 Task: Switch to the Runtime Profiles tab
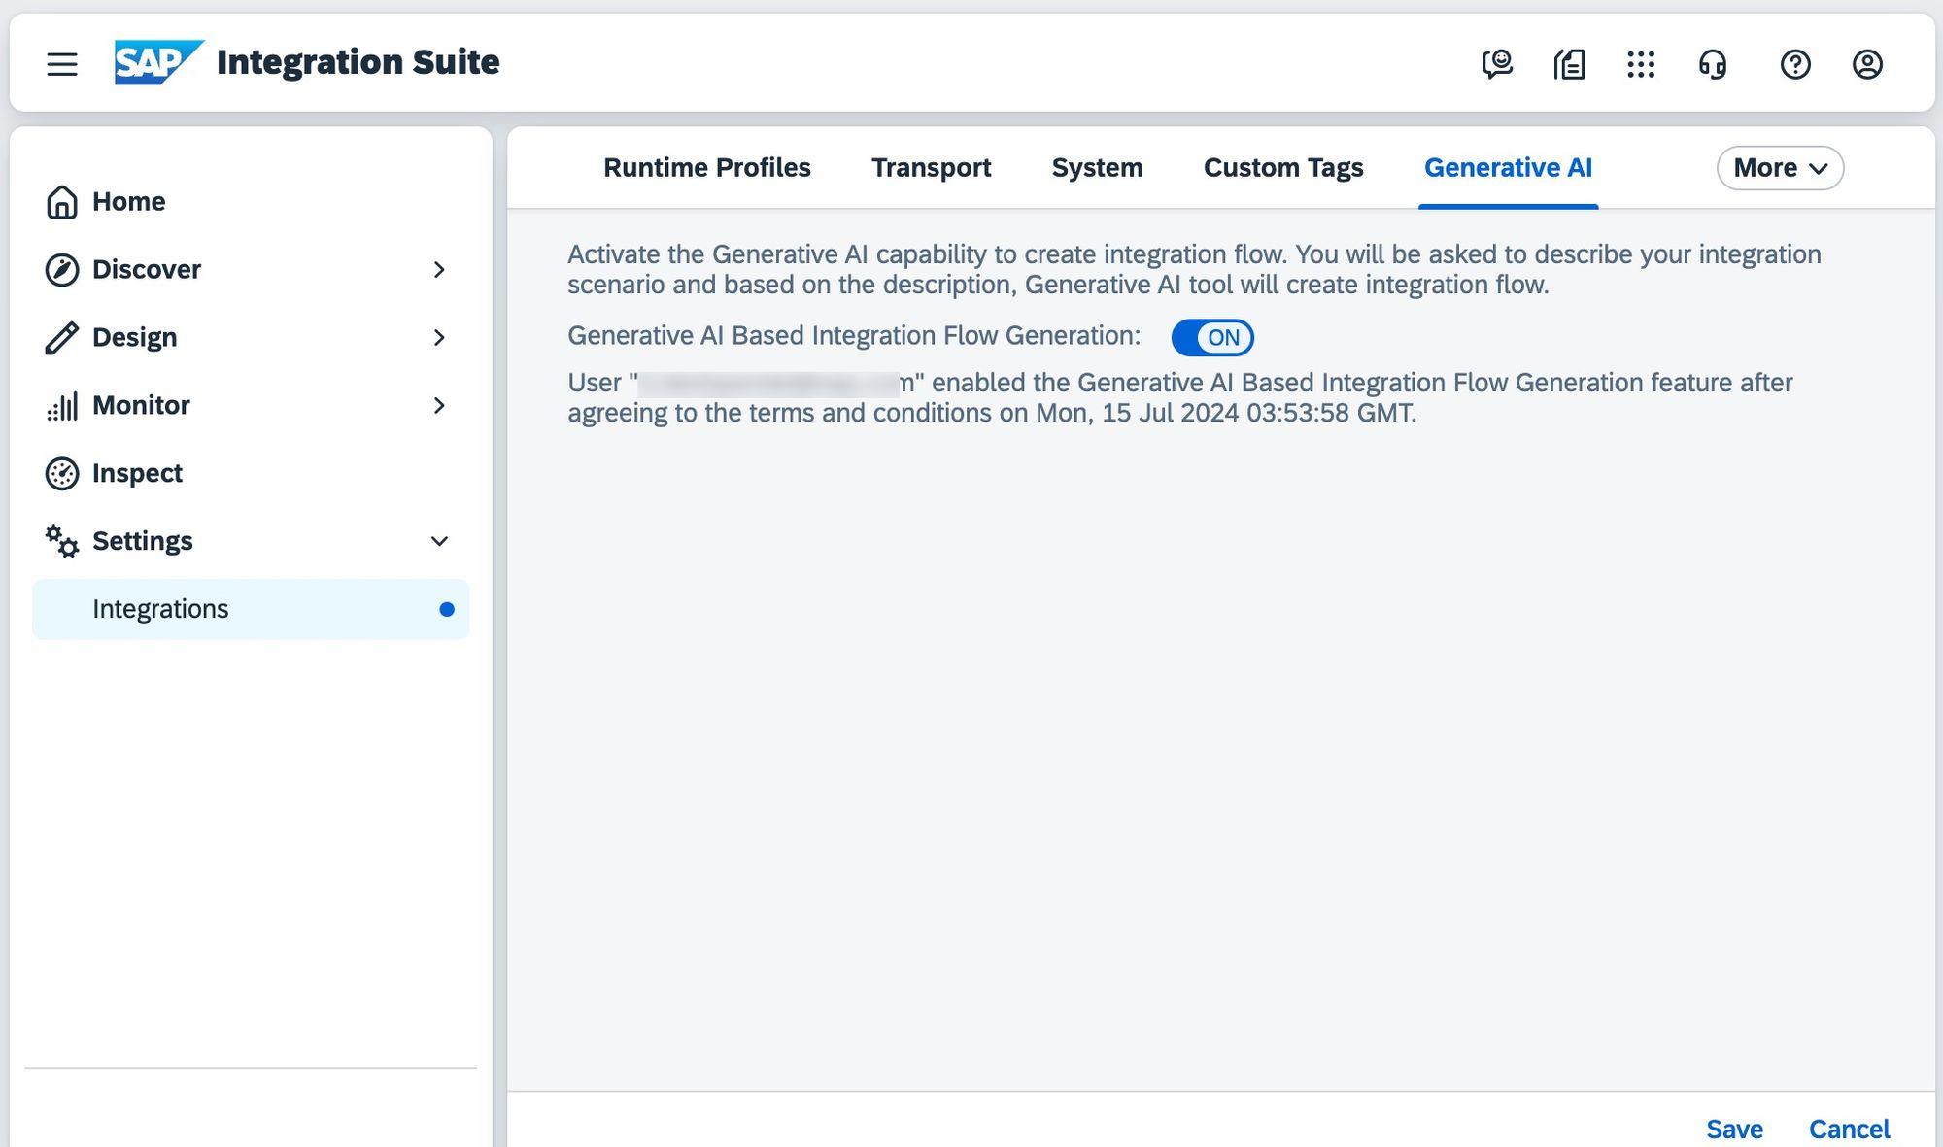pyautogui.click(x=706, y=167)
